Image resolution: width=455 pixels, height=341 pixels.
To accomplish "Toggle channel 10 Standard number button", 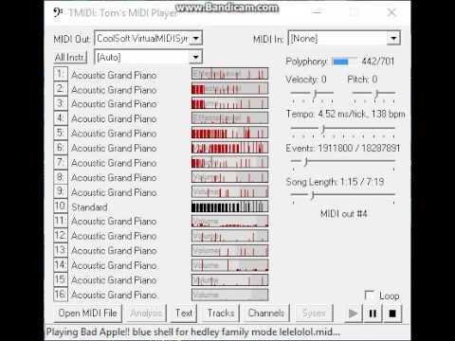I will pos(61,206).
